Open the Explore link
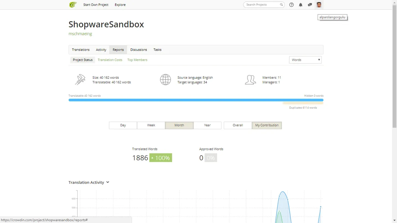 (x=120, y=5)
